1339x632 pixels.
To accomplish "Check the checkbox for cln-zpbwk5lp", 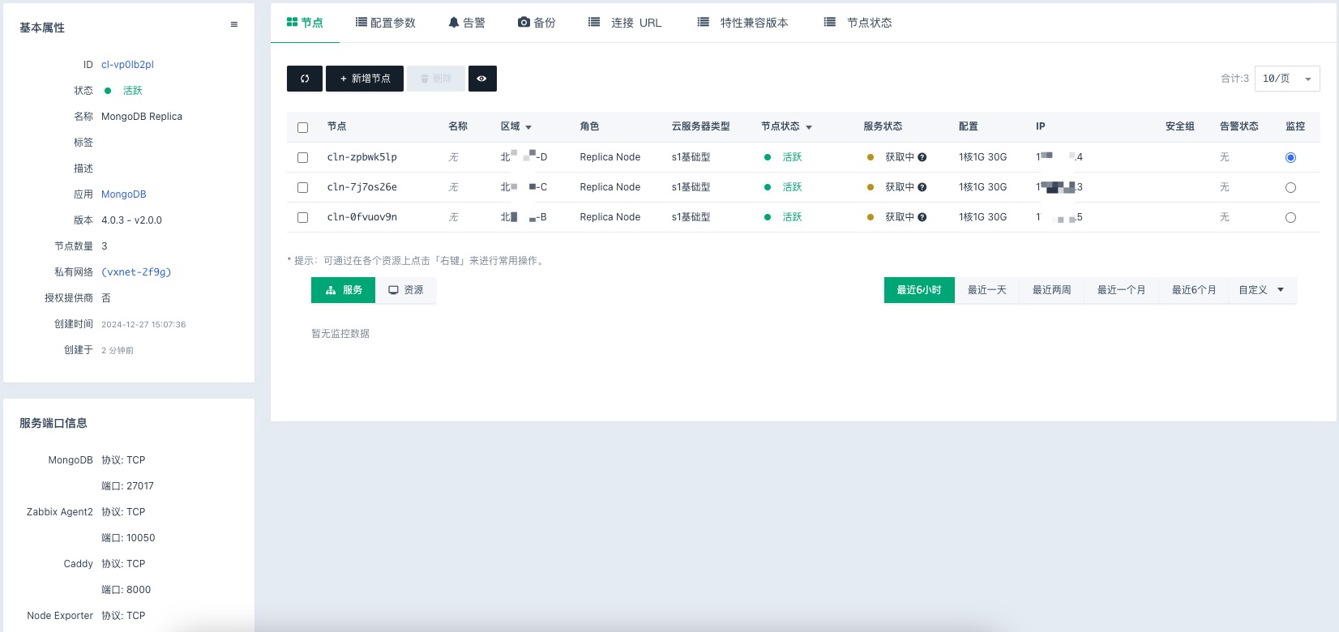I will pos(302,157).
